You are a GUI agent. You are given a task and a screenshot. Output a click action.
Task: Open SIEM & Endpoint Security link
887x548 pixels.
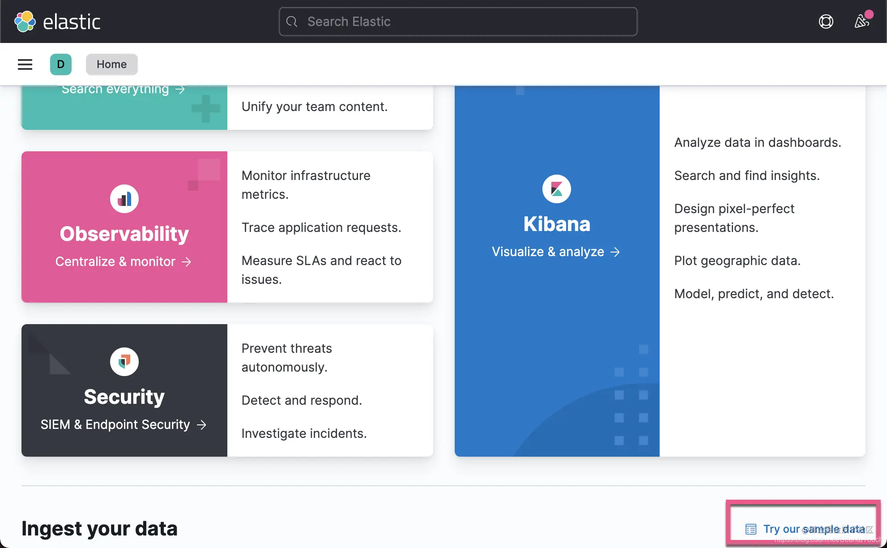tap(124, 424)
